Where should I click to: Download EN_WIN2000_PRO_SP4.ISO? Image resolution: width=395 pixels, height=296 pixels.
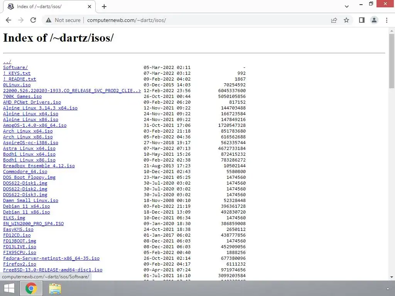tap(33, 224)
